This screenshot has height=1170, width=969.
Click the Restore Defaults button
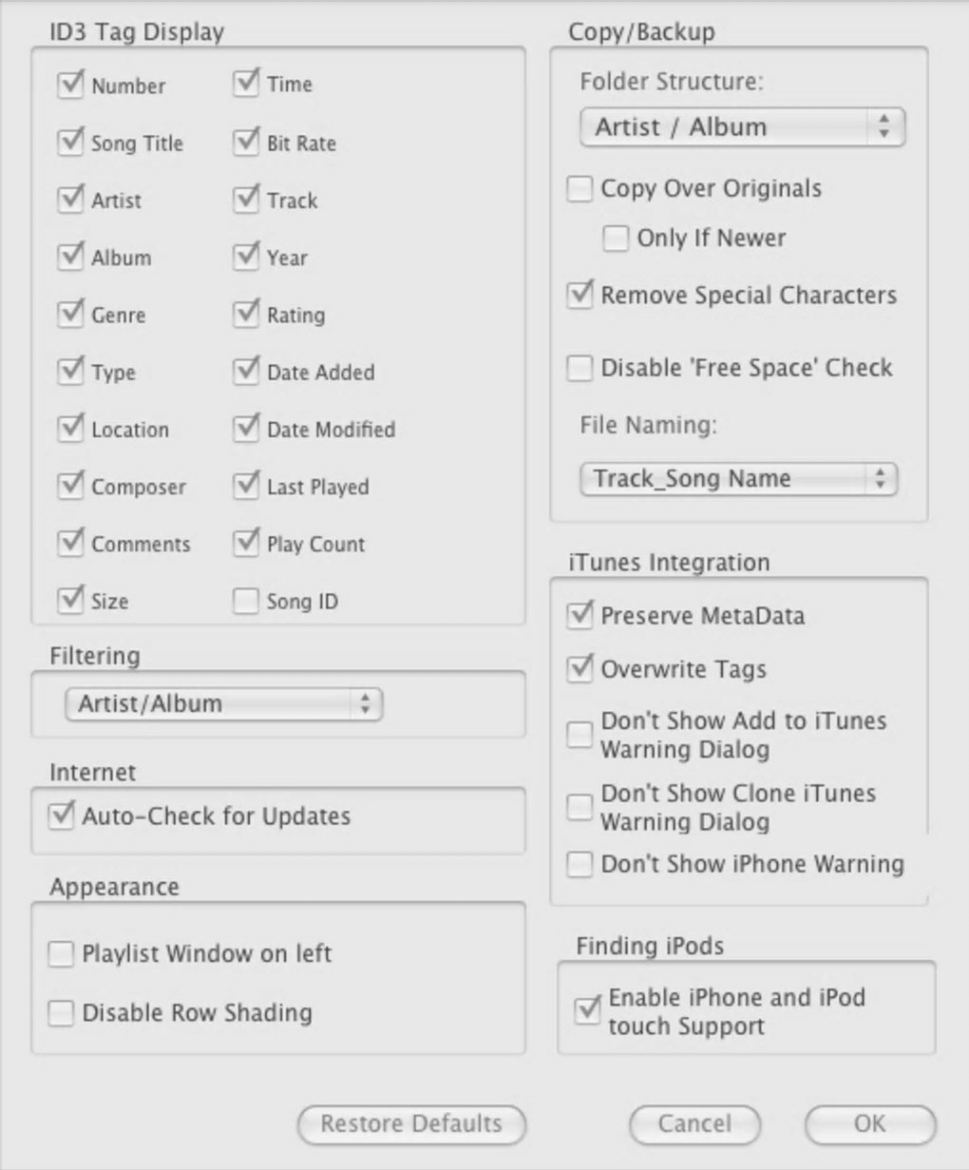pyautogui.click(x=411, y=1124)
